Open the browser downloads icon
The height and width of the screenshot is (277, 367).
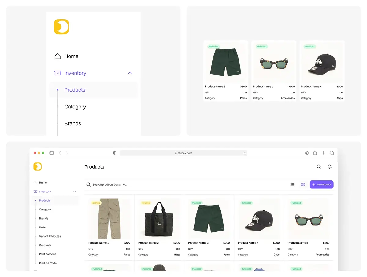307,153
